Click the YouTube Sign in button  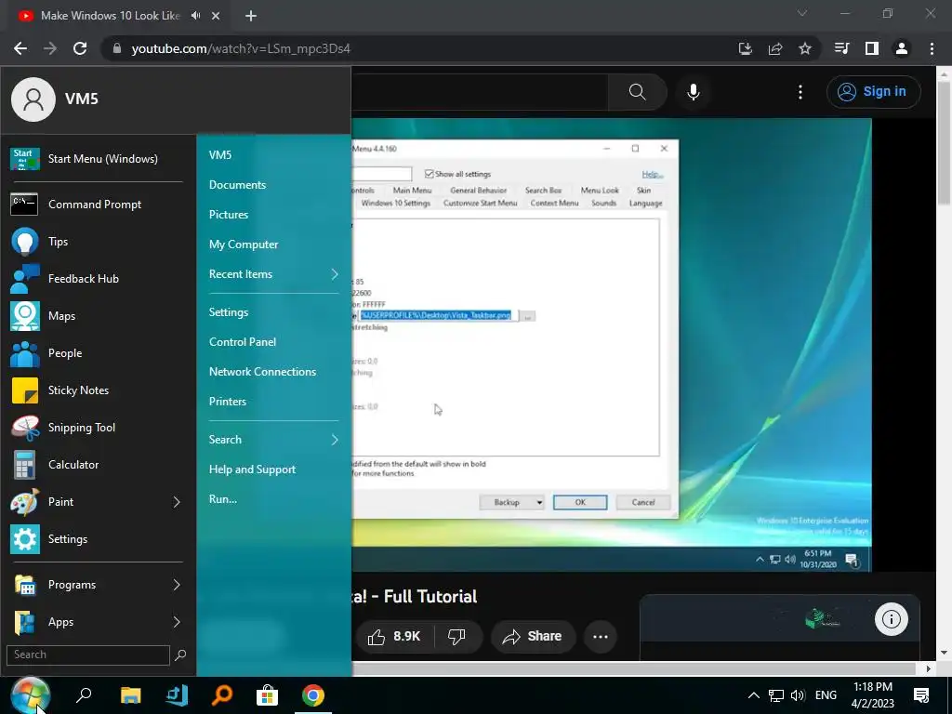coord(873,92)
